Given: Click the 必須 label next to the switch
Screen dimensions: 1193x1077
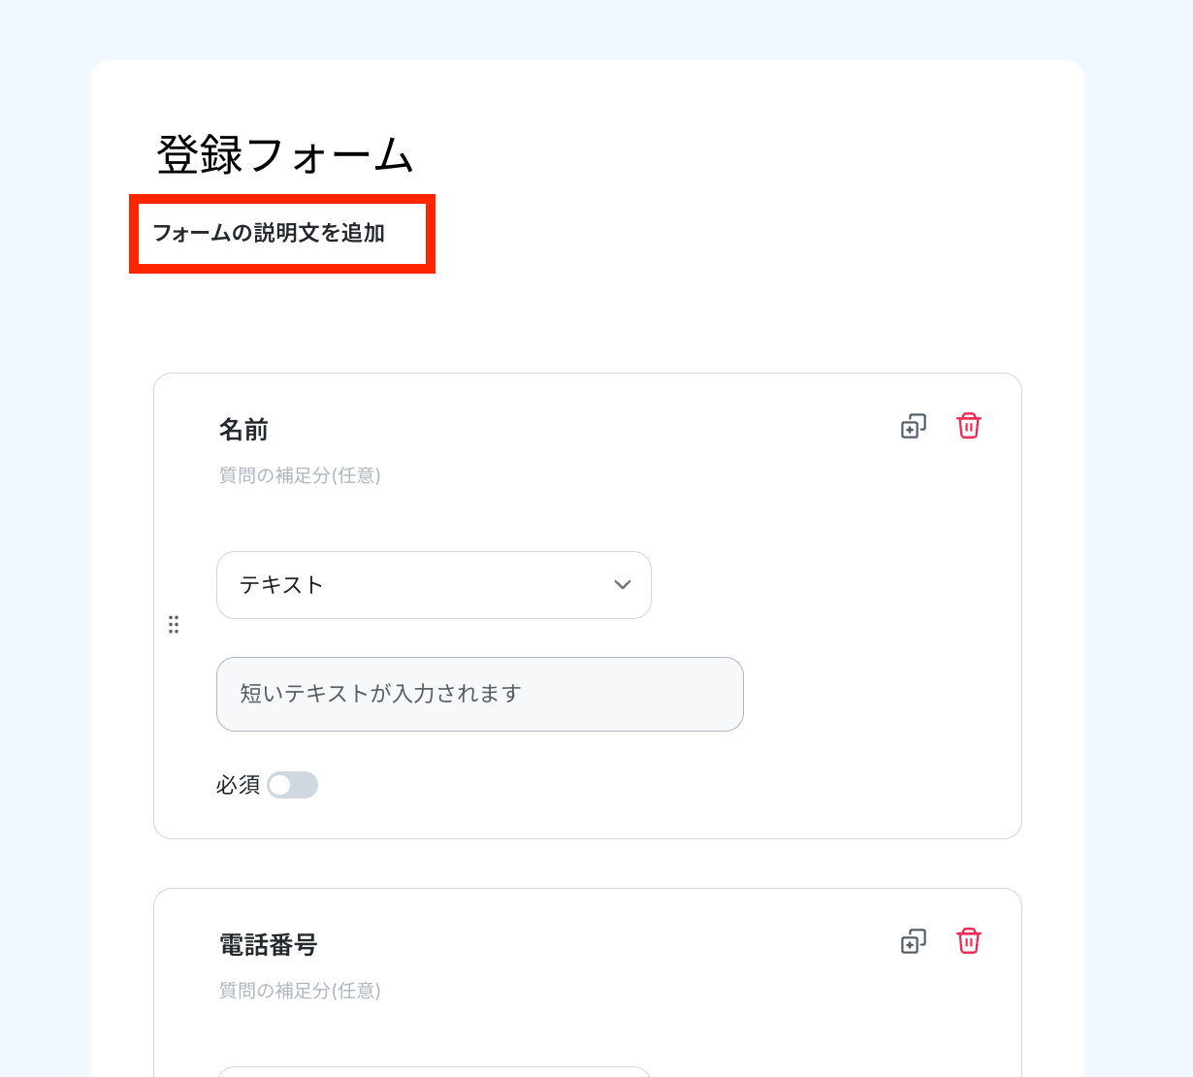Looking at the screenshot, I should coord(238,785).
